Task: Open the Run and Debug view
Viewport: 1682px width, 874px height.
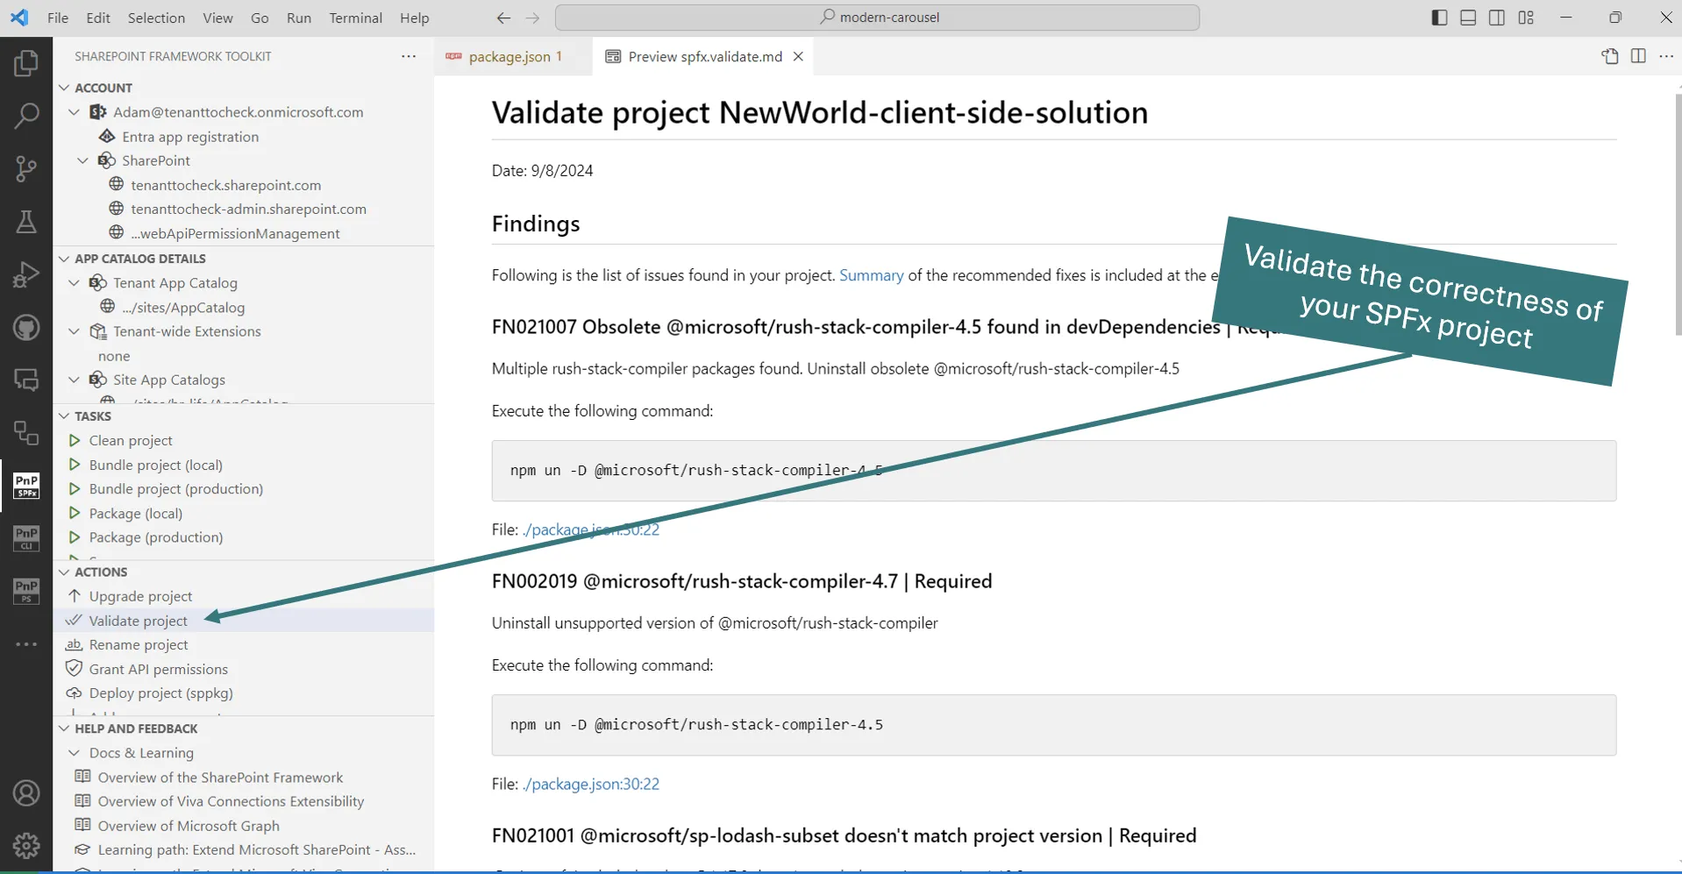Action: (x=25, y=274)
